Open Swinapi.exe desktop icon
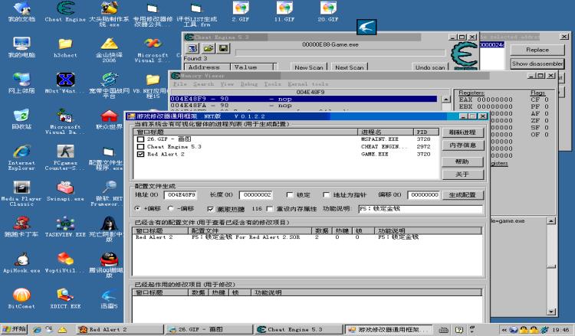575x336 pixels. tap(65, 191)
